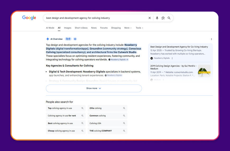Search 'Coliving agency in usa for rent'
This screenshot has width=230, height=151.
pyautogui.click(x=66, y=116)
